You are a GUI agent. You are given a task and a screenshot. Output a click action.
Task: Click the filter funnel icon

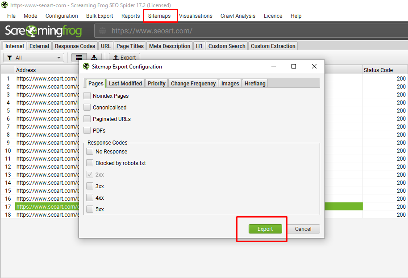[x=9, y=57]
